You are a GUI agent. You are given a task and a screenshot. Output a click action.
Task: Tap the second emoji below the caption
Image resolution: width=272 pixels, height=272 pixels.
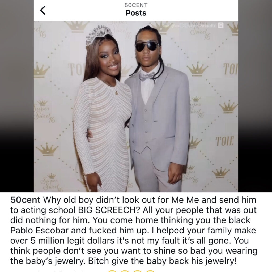click(x=125, y=271)
